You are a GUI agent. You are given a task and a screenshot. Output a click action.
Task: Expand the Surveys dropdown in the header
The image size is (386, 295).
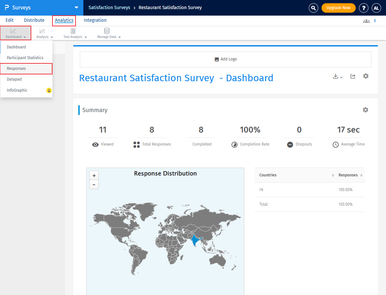[76, 7]
